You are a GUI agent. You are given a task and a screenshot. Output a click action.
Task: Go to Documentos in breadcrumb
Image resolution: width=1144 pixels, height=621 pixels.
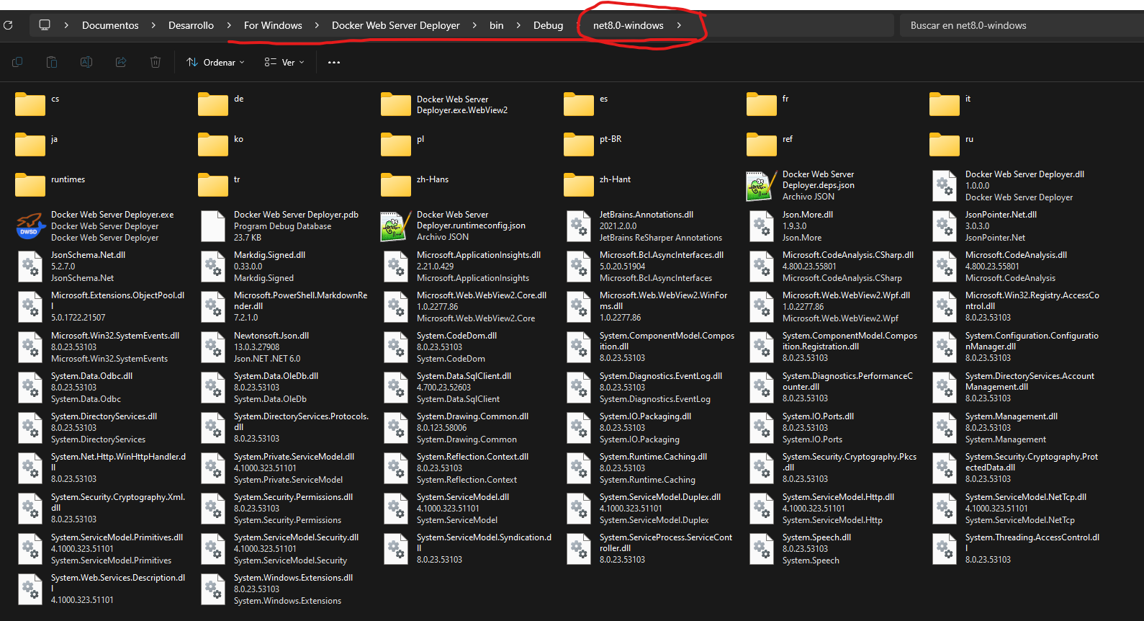pos(110,25)
